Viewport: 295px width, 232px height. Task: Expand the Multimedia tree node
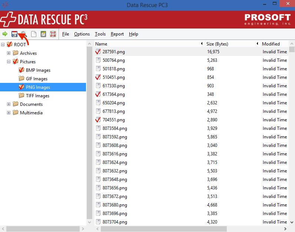point(9,112)
